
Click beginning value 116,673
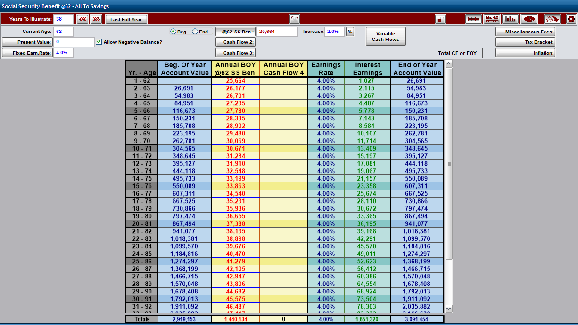point(184,111)
